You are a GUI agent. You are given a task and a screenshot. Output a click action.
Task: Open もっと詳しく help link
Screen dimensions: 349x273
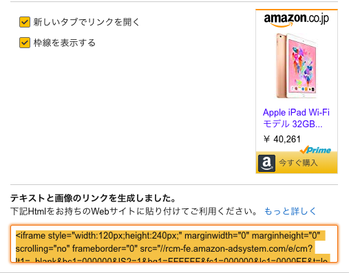[x=290, y=211]
